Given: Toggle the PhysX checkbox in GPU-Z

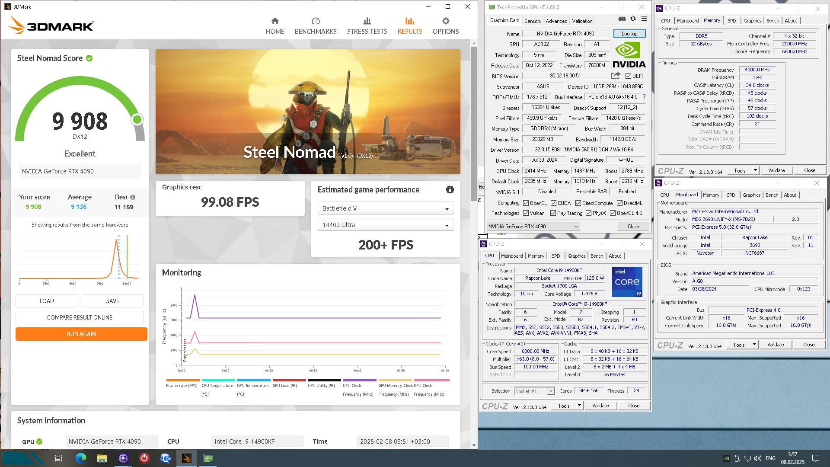Looking at the screenshot, I should (x=588, y=213).
